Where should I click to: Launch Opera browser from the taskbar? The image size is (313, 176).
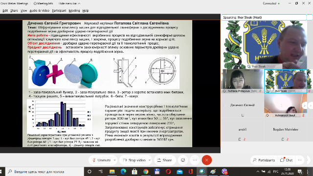pyautogui.click(x=168, y=172)
